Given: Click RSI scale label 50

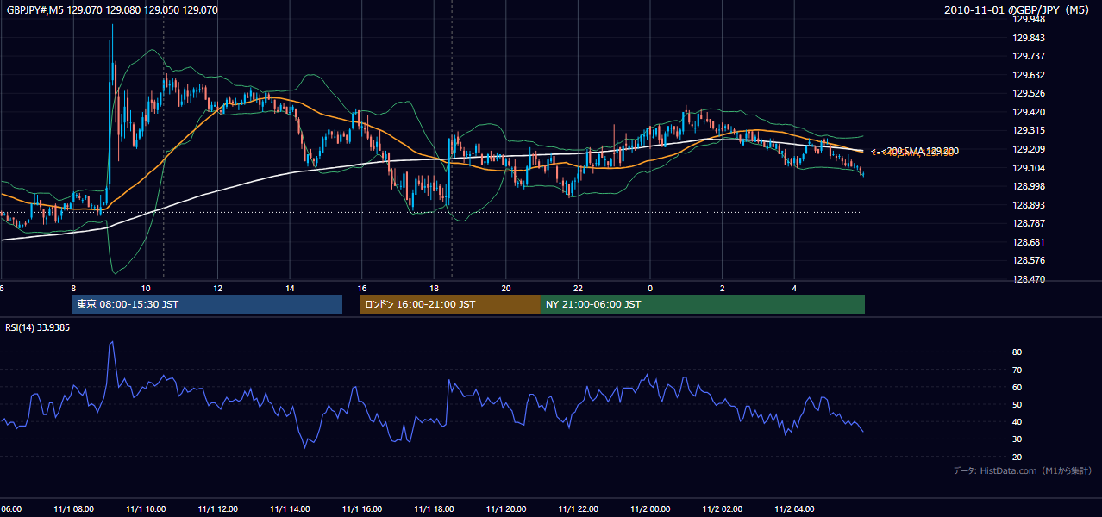Looking at the screenshot, I should [x=1017, y=404].
